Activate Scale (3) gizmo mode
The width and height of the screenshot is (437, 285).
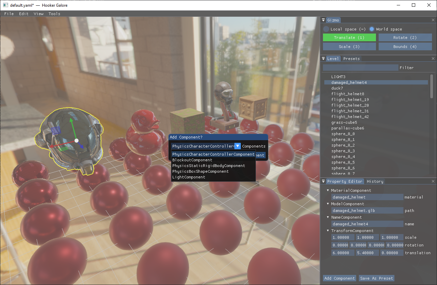(349, 47)
